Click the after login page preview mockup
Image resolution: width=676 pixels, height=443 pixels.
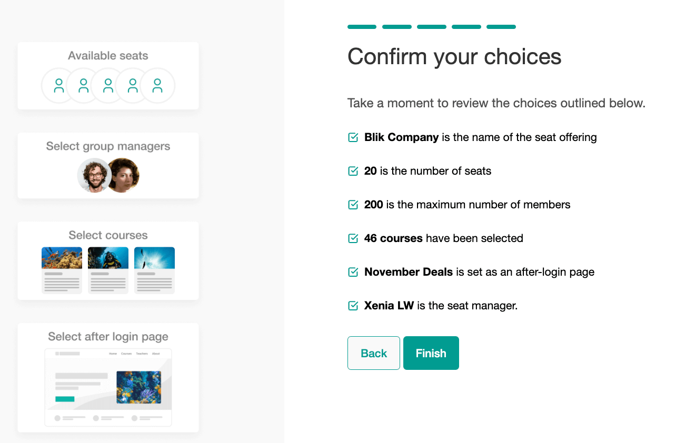click(x=108, y=387)
